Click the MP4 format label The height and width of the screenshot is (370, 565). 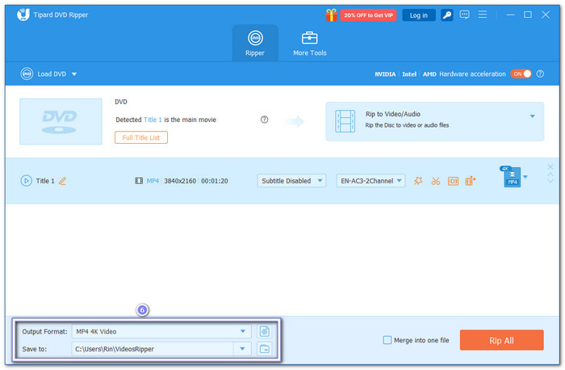tap(153, 181)
